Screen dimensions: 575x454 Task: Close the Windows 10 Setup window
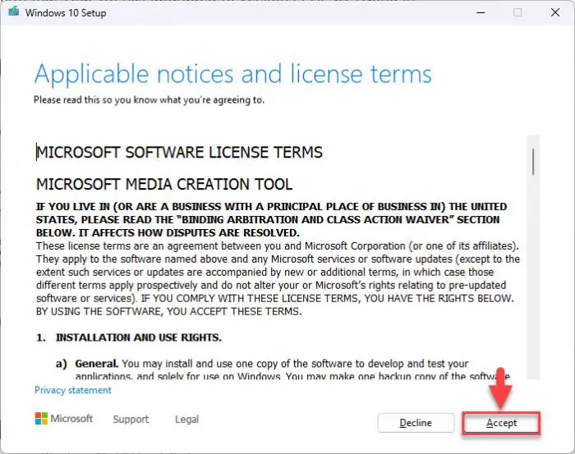point(555,12)
